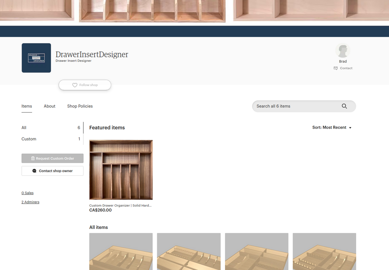Click the heart icon on Follow shop
389x270 pixels.
(75, 85)
